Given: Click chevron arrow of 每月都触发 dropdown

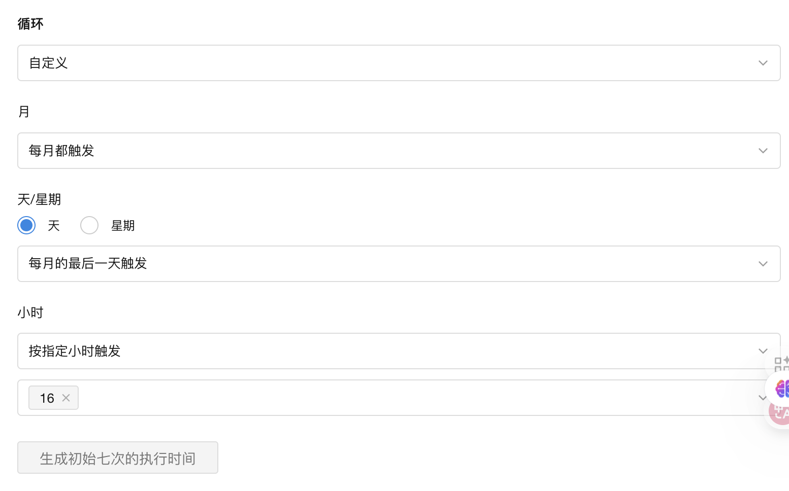Looking at the screenshot, I should [763, 151].
